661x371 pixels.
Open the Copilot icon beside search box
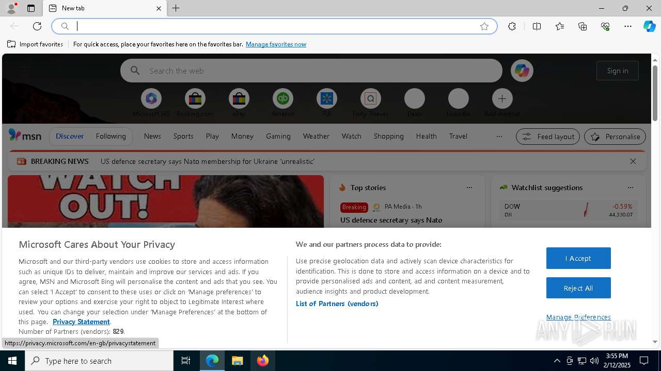522,71
